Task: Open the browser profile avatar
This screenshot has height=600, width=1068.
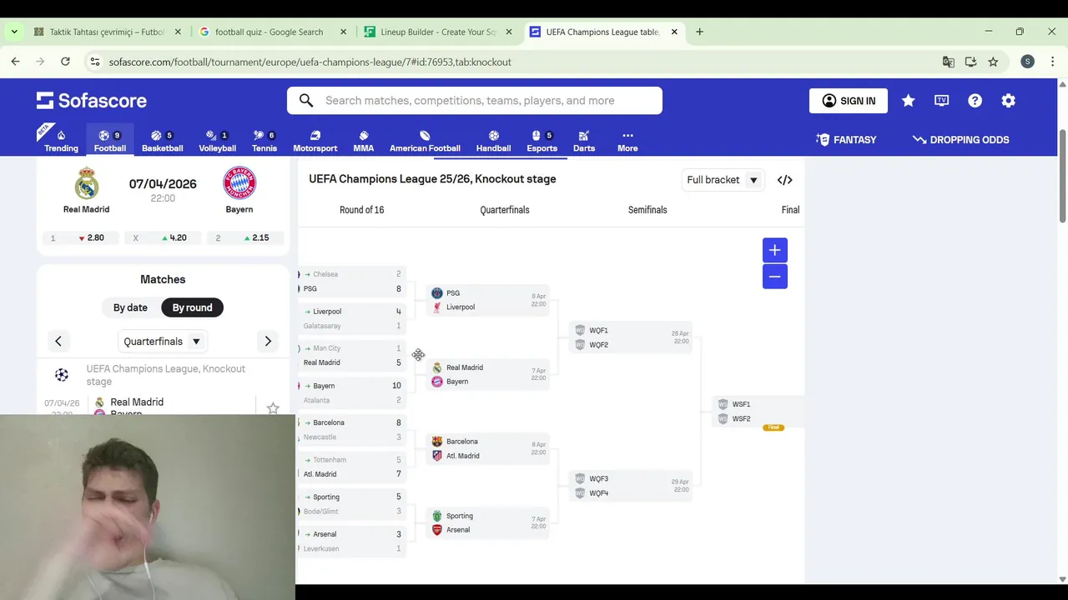Action: coord(1028,62)
